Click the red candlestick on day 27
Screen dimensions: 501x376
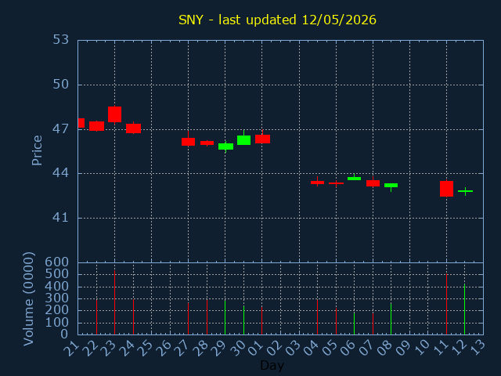click(x=188, y=141)
